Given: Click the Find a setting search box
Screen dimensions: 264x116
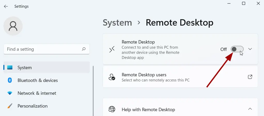Looking at the screenshot, I should (46, 49).
